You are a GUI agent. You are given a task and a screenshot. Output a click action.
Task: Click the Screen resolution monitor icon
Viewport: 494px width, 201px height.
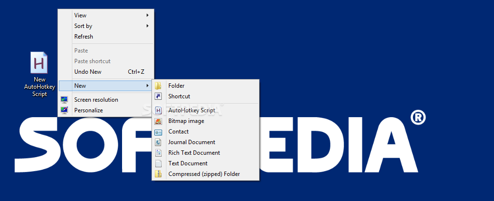[64, 100]
